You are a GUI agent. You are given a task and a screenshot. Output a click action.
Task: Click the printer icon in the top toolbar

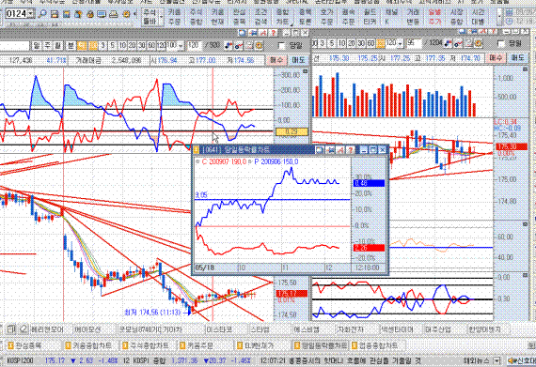pyautogui.click(x=114, y=14)
